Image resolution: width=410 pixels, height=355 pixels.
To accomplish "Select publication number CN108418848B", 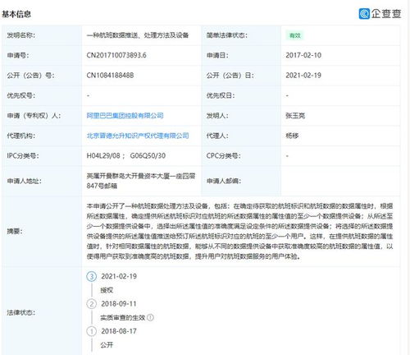I will click(110, 76).
